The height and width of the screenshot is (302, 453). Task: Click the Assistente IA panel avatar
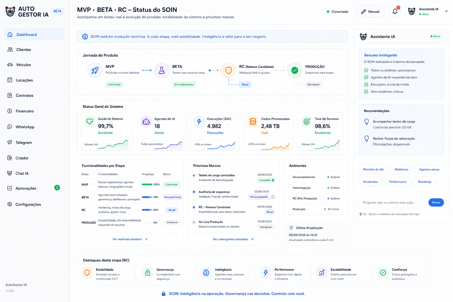click(x=363, y=37)
